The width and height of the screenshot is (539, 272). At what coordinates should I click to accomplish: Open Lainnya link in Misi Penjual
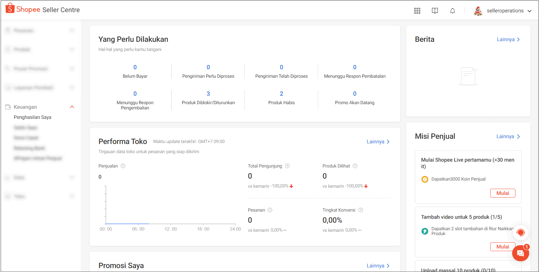[508, 136]
